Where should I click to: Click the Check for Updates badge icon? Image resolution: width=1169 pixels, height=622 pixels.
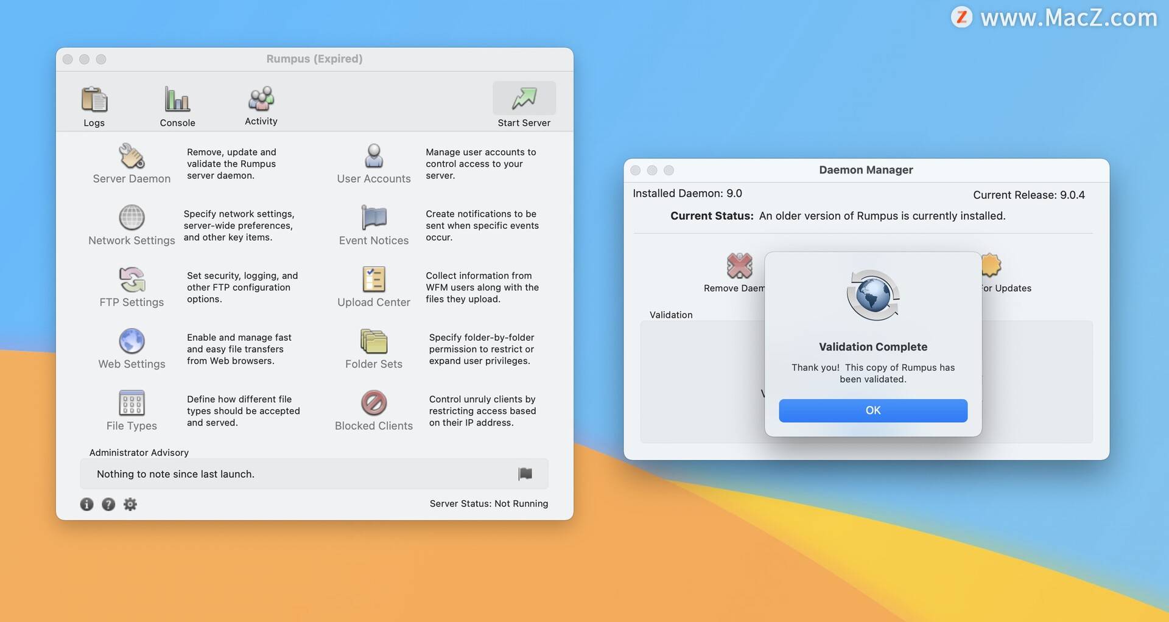coord(991,265)
